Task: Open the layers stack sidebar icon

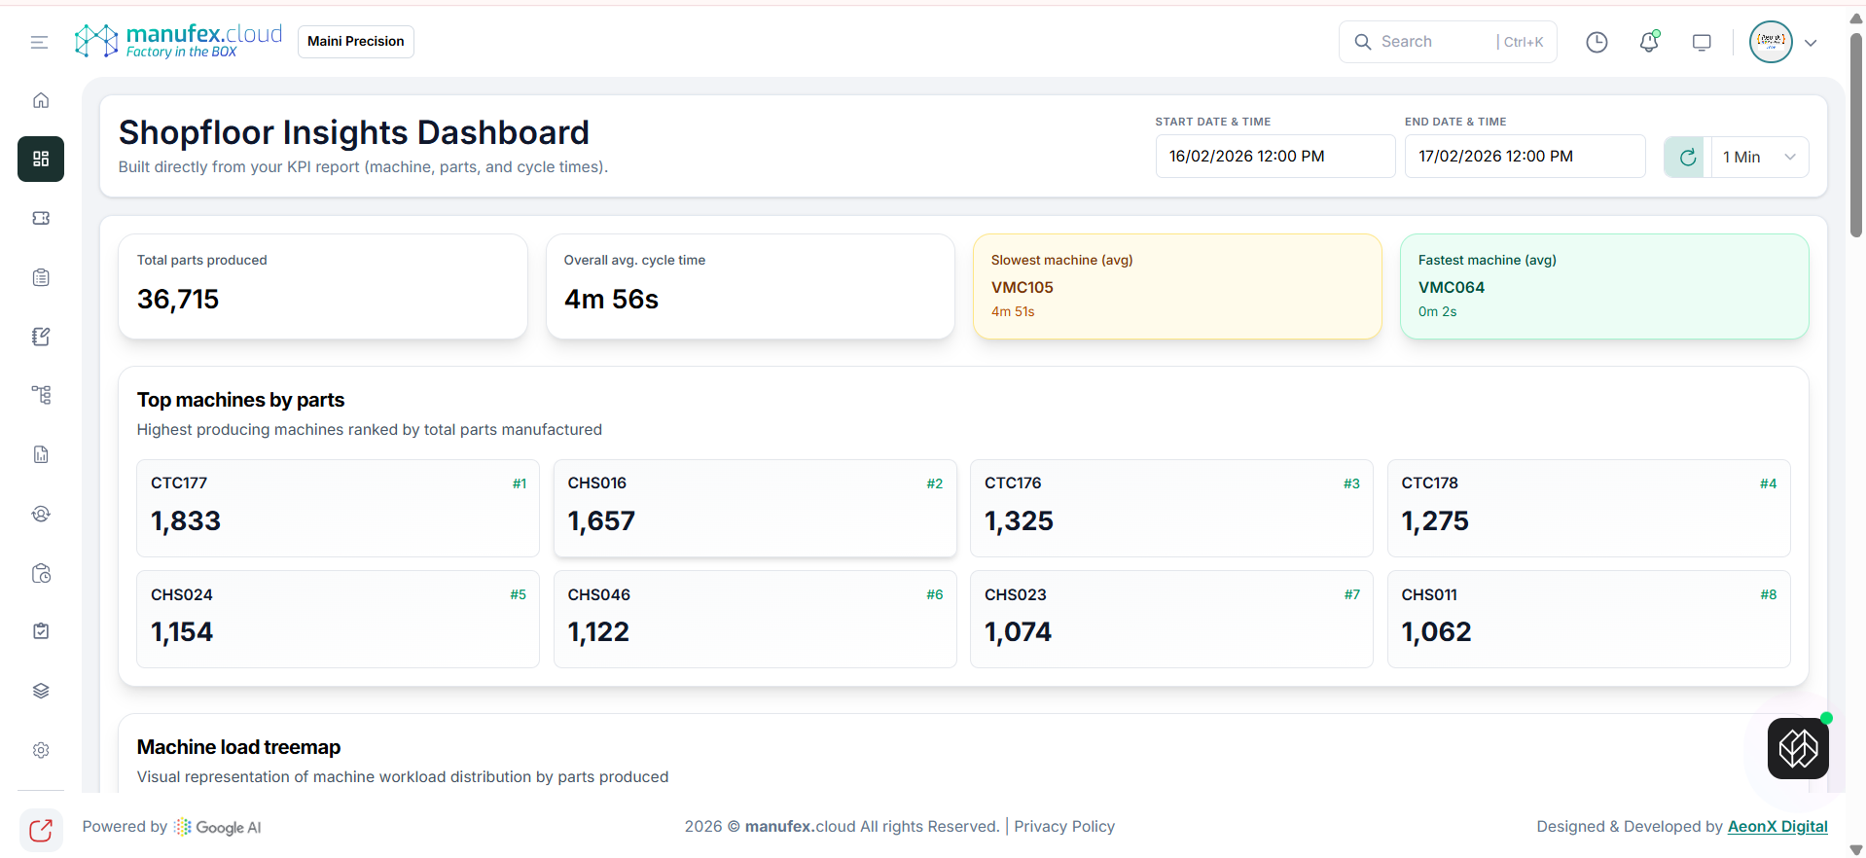Action: [x=41, y=691]
